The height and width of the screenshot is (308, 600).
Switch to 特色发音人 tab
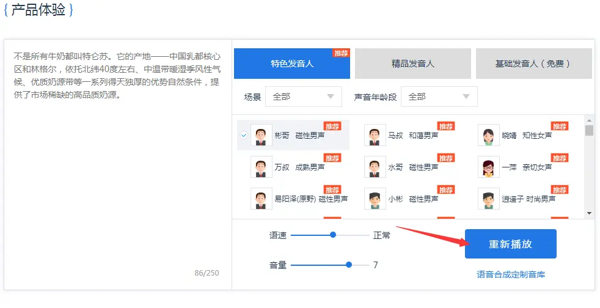(x=292, y=64)
